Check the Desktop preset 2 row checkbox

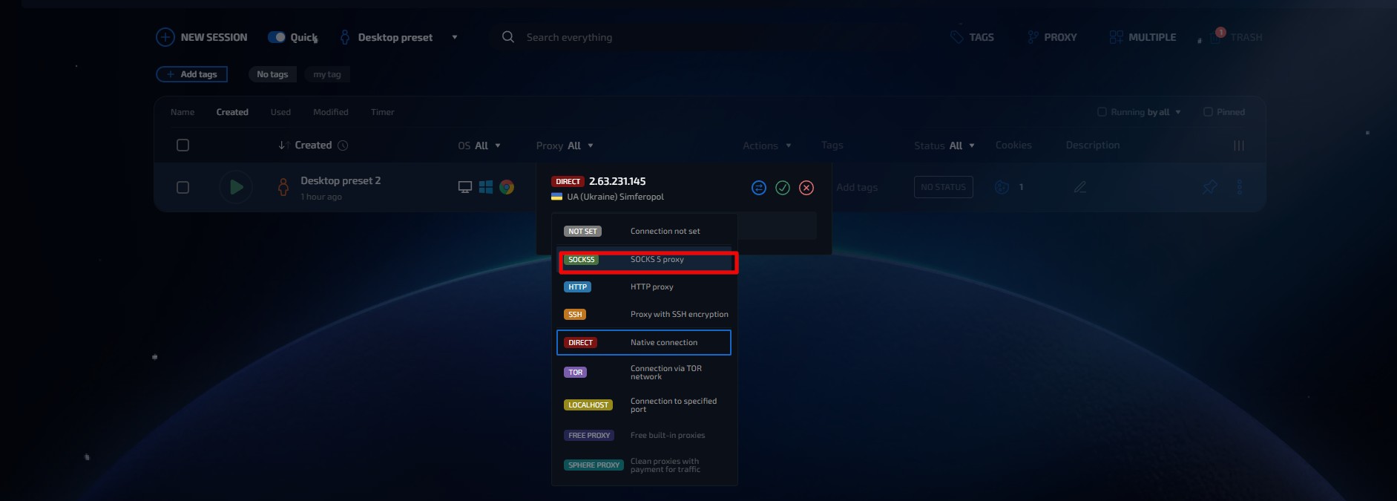(x=183, y=187)
